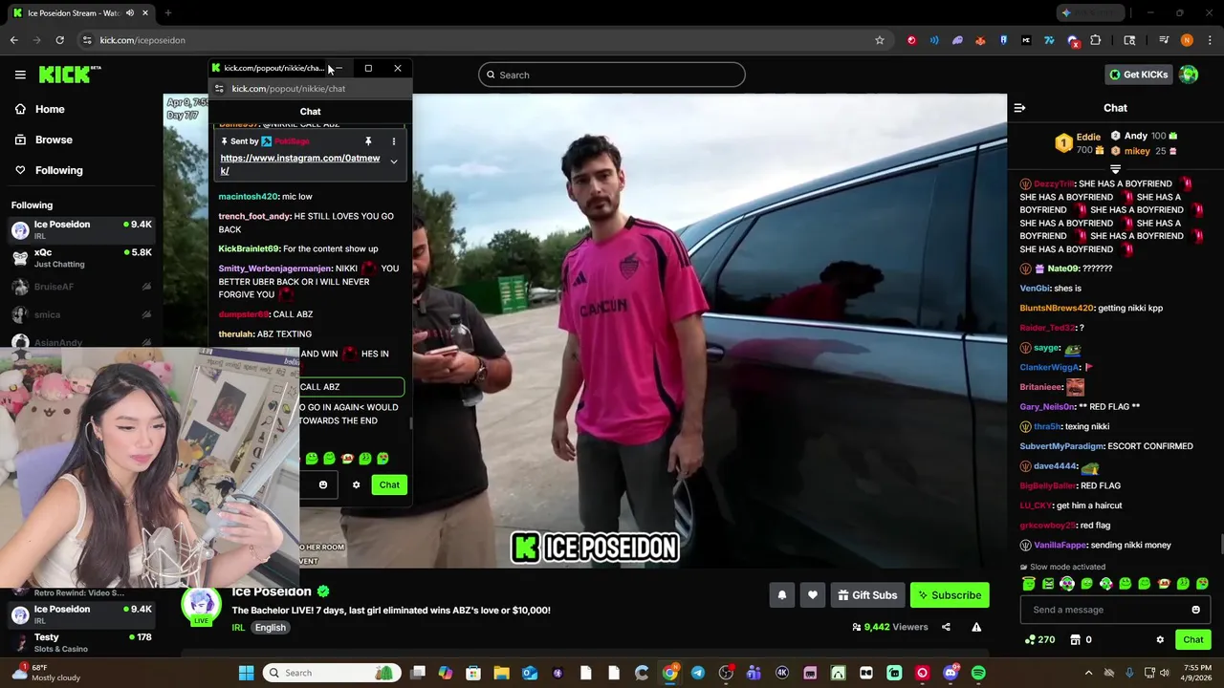This screenshot has height=688, width=1224.
Task: Reload the page
Action: coord(59,40)
